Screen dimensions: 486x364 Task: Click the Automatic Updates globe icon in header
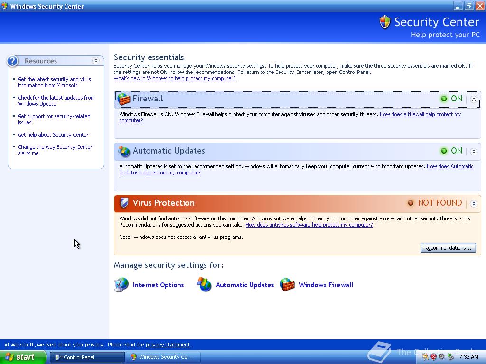[x=124, y=151]
